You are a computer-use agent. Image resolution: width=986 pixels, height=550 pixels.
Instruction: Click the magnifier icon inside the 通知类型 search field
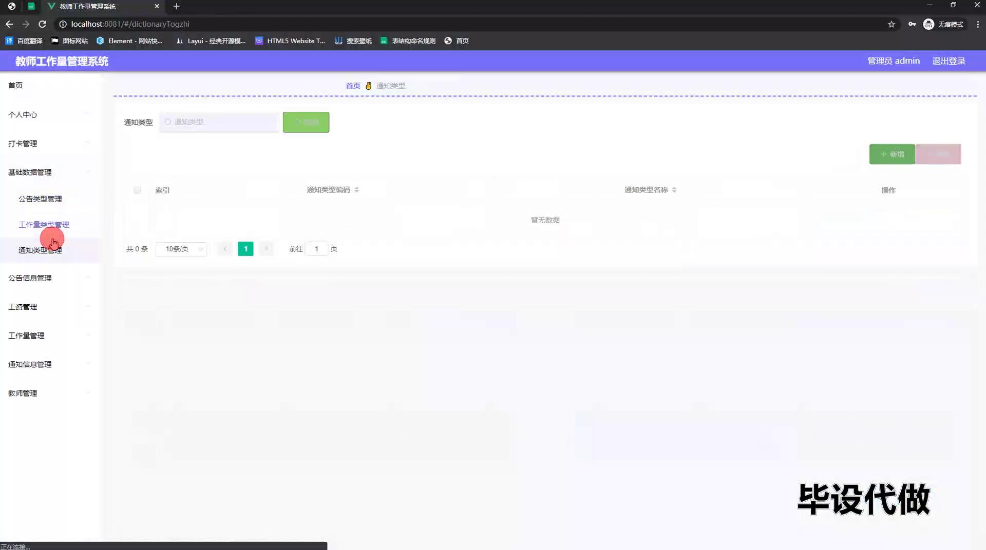(168, 122)
